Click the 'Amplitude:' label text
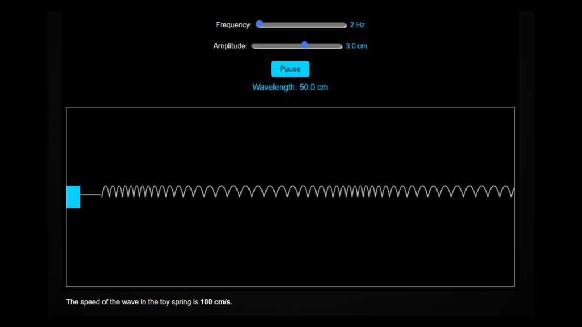The image size is (582, 327). tap(230, 46)
